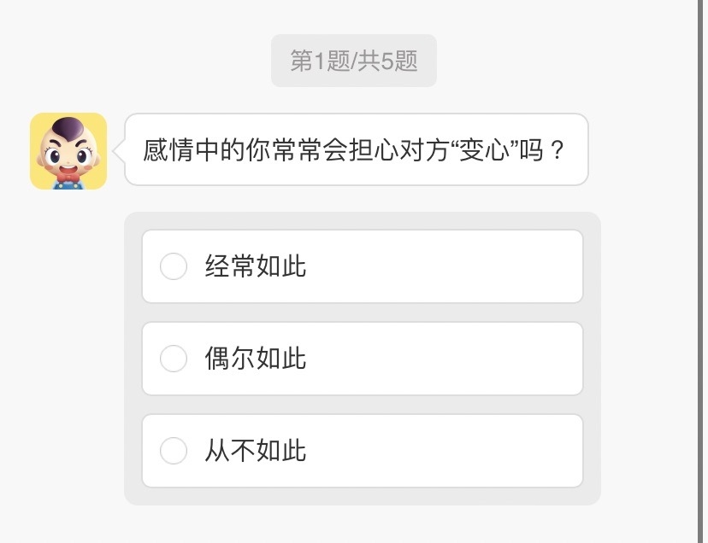Select the bottom answer option card
Screen dimensions: 708x543
pos(363,451)
